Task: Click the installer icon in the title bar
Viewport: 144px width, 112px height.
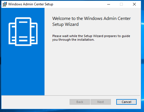Action: [5, 4]
